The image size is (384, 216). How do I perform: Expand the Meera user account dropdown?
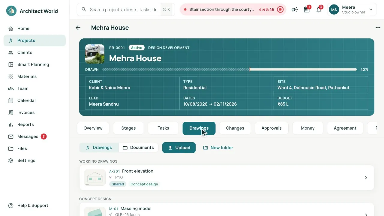(x=352, y=10)
